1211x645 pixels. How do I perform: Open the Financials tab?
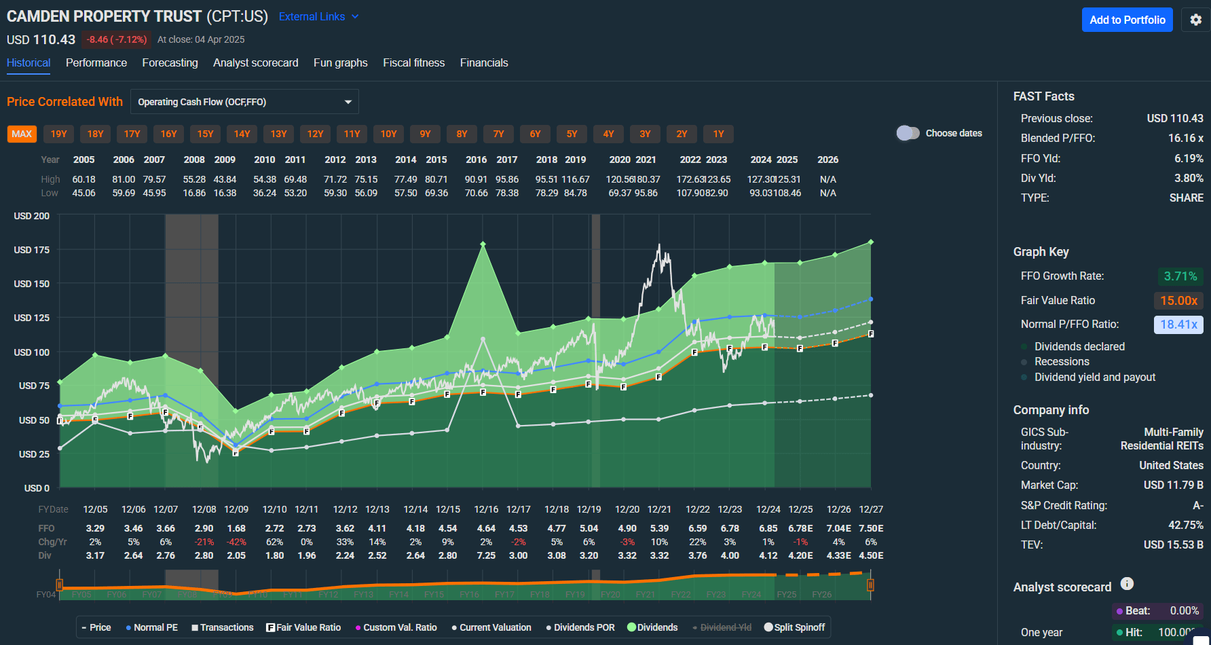[x=484, y=62]
